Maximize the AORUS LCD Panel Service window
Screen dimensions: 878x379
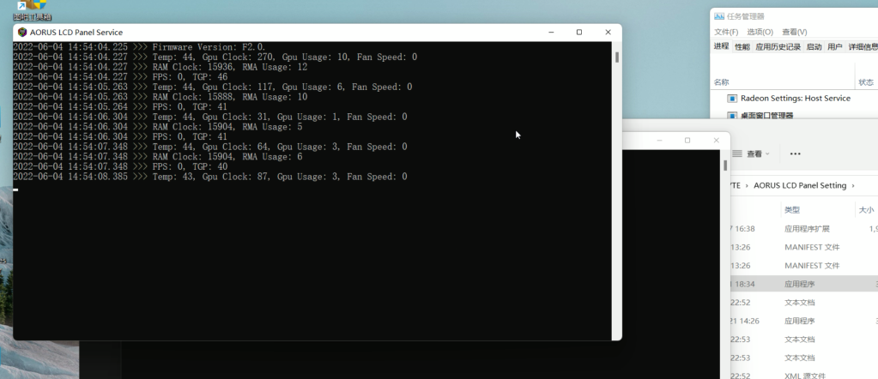(x=579, y=32)
